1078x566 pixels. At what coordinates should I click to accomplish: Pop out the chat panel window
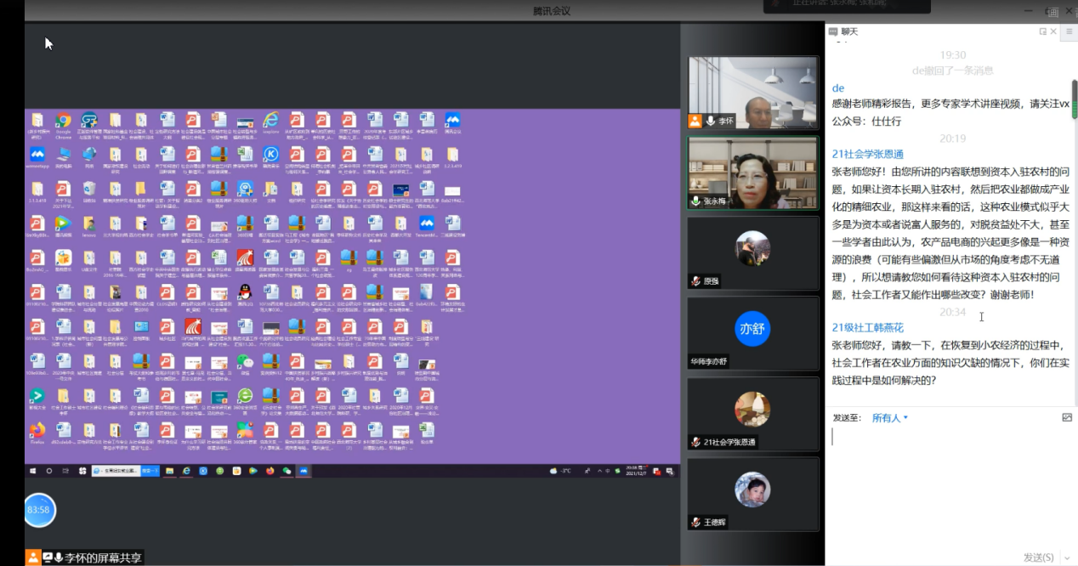[1042, 31]
